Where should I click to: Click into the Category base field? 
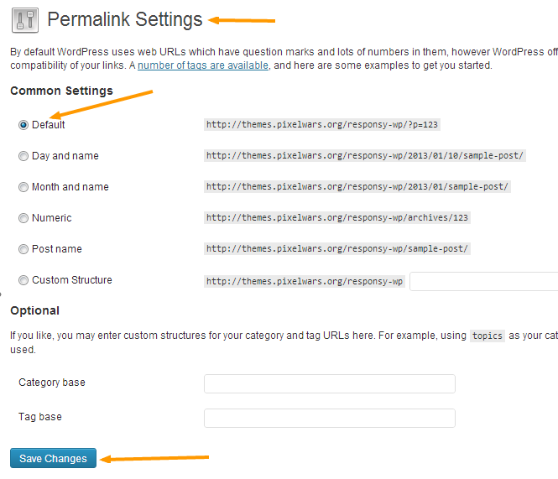point(329,383)
